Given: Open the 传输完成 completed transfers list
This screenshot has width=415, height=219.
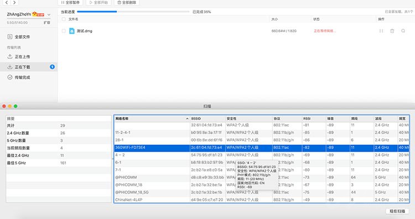Looking at the screenshot, I should [x=29, y=77].
